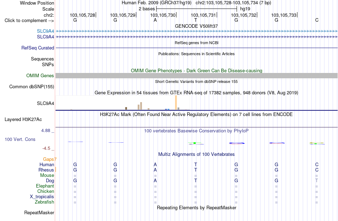Viewport: 338px width, 221px height.
Task: Click the GENCODE V50lift37 track title
Action: pyautogui.click(x=196, y=26)
